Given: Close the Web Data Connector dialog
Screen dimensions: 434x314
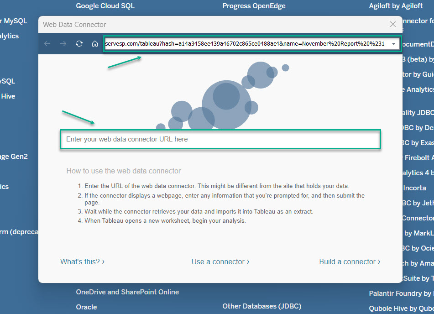Looking at the screenshot, I should pos(393,24).
